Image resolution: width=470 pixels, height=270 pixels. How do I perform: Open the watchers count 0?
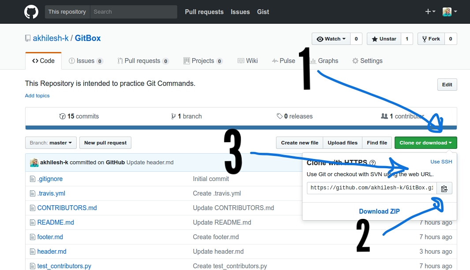(x=356, y=39)
